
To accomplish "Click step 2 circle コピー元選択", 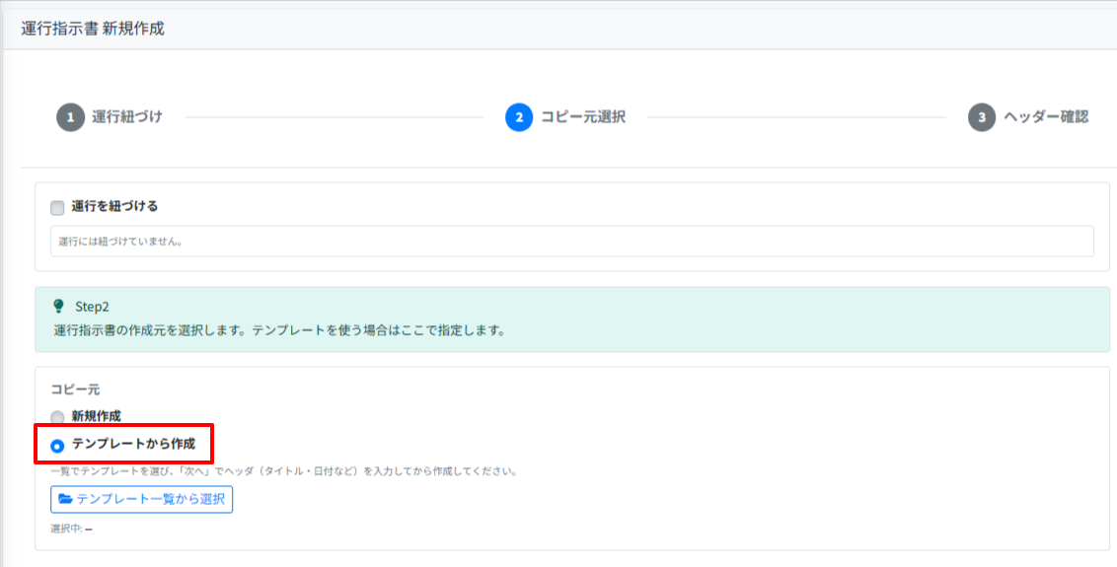I will [x=519, y=117].
